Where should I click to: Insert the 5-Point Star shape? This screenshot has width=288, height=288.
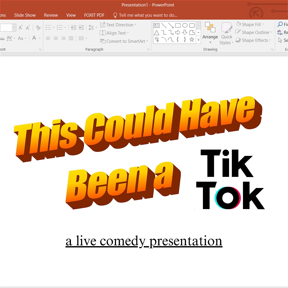[x=192, y=39]
